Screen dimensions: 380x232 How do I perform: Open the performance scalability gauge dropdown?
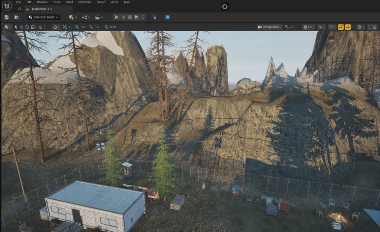(x=332, y=27)
